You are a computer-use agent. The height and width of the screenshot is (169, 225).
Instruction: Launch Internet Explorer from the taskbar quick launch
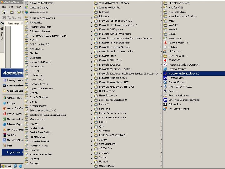tap(21, 166)
